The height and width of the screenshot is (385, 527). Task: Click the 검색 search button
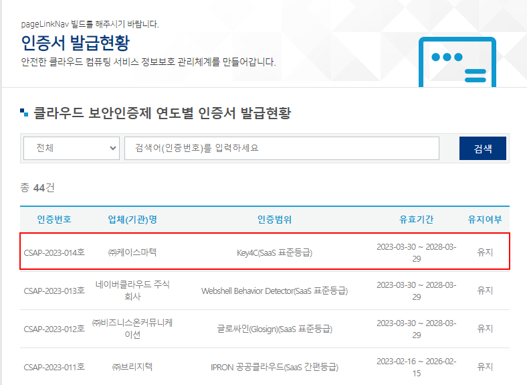point(483,148)
